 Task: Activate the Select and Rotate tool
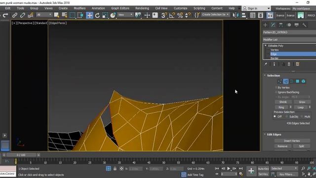[x=97, y=15]
